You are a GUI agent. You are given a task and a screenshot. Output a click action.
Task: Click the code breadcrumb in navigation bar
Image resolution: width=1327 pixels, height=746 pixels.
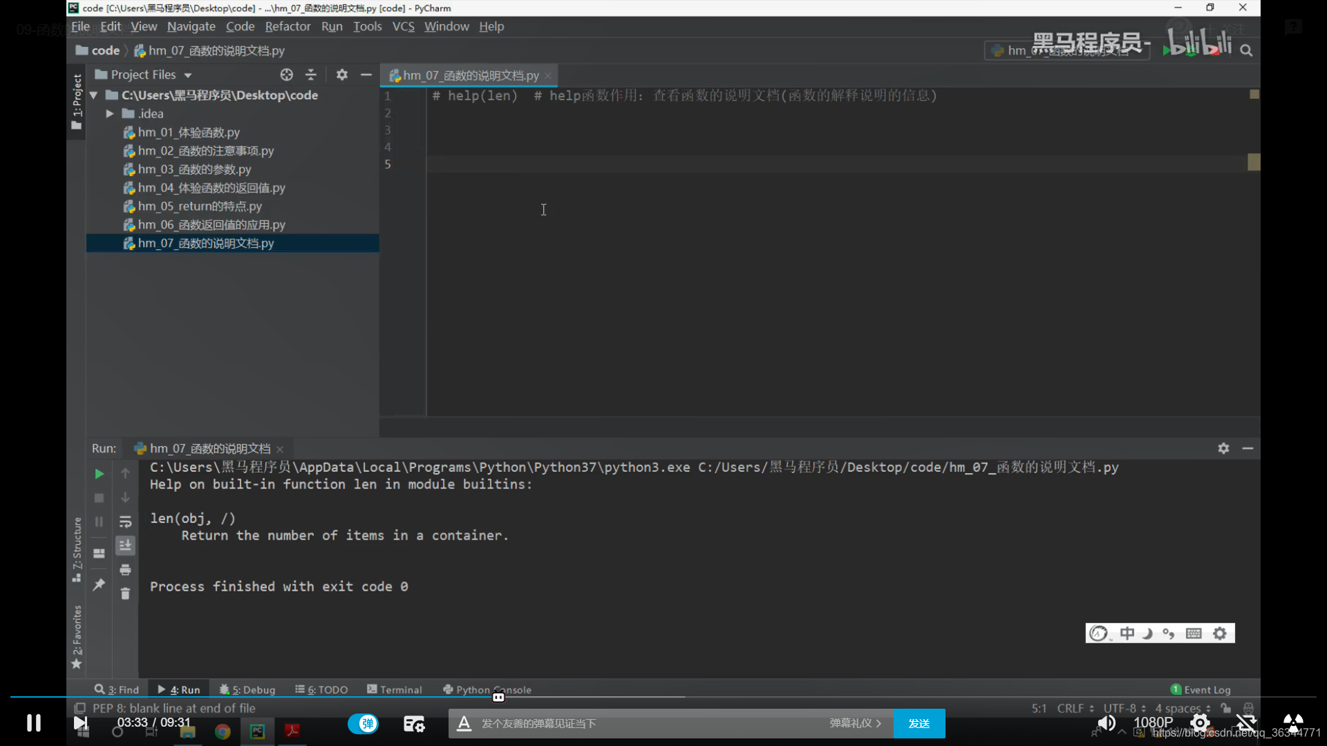pos(97,50)
